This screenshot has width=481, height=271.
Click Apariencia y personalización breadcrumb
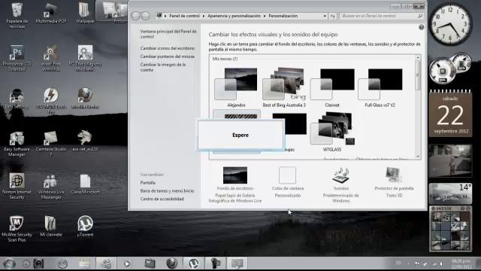tap(234, 16)
